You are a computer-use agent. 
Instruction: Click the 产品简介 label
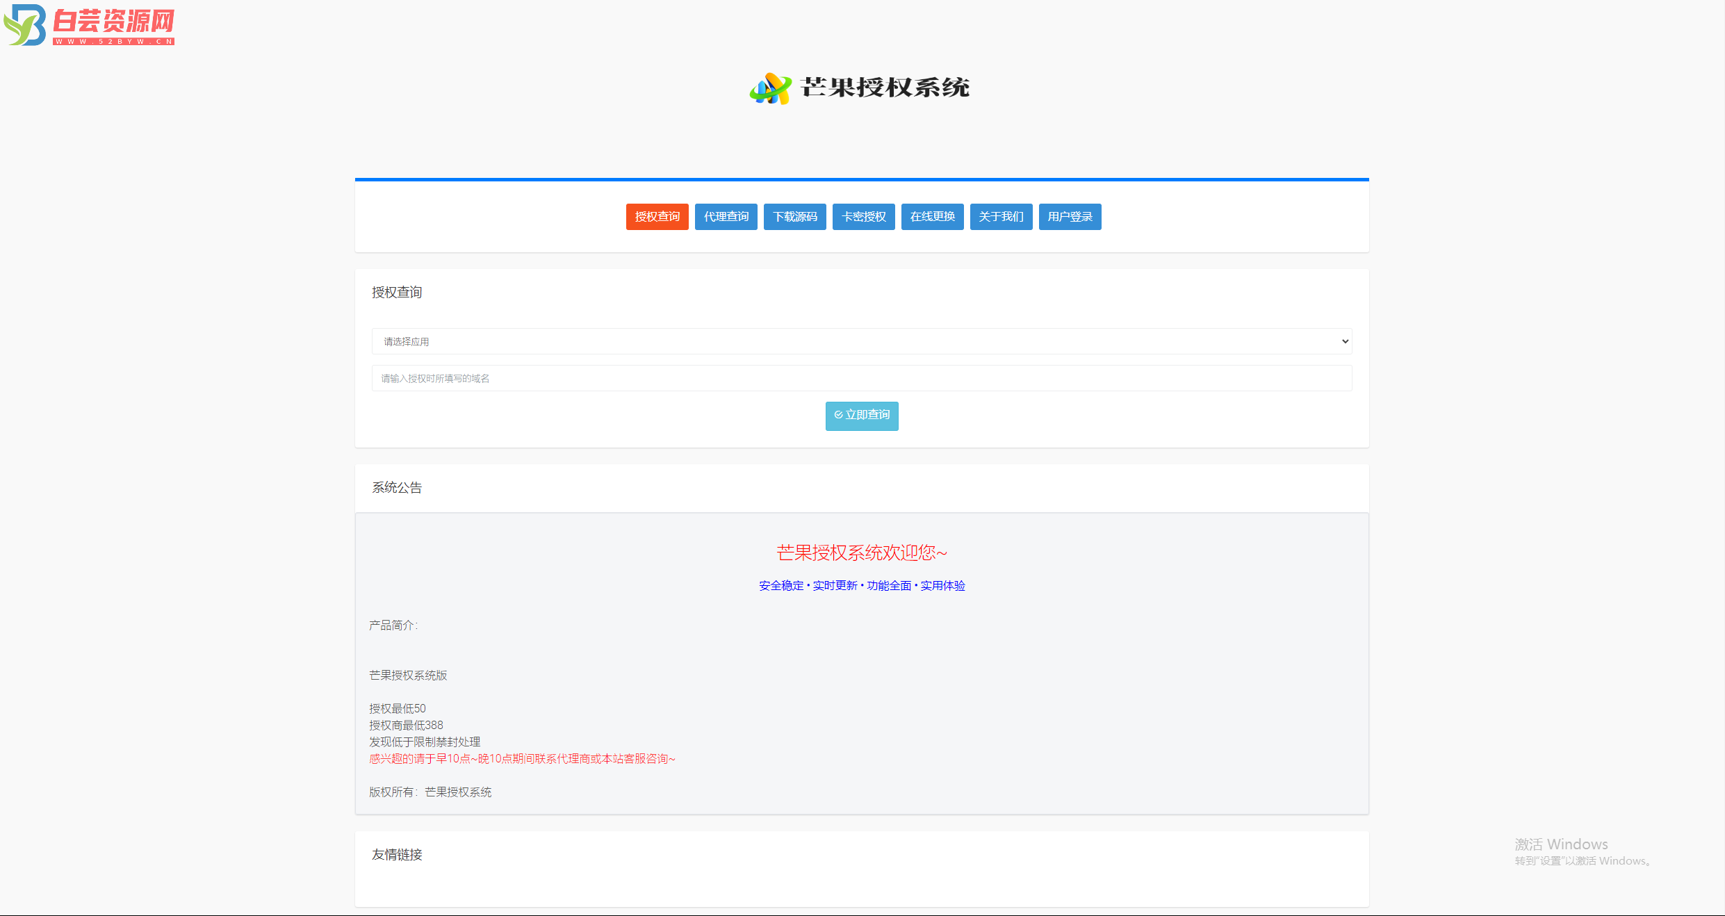[x=393, y=625]
